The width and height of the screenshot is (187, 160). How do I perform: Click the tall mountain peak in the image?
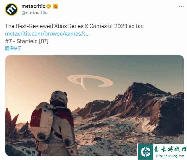pyautogui.click(x=141, y=91)
